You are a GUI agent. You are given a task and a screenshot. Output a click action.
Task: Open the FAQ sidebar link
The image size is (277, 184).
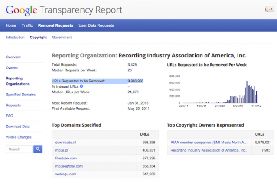point(10,116)
